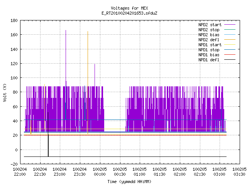Click the 'NPD1 bias' legend label
Image resolution: width=247 pixels, height=185 pixels.
click(209, 55)
